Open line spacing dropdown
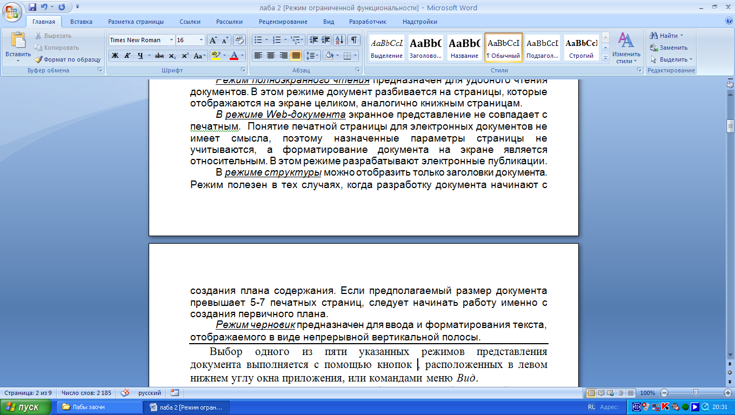Image resolution: width=735 pixels, height=415 pixels. click(312, 55)
